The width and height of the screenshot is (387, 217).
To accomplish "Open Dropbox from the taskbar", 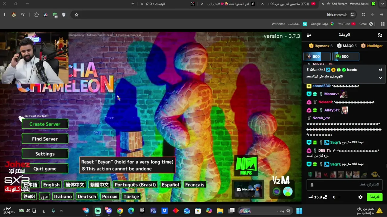I will coord(164,211).
